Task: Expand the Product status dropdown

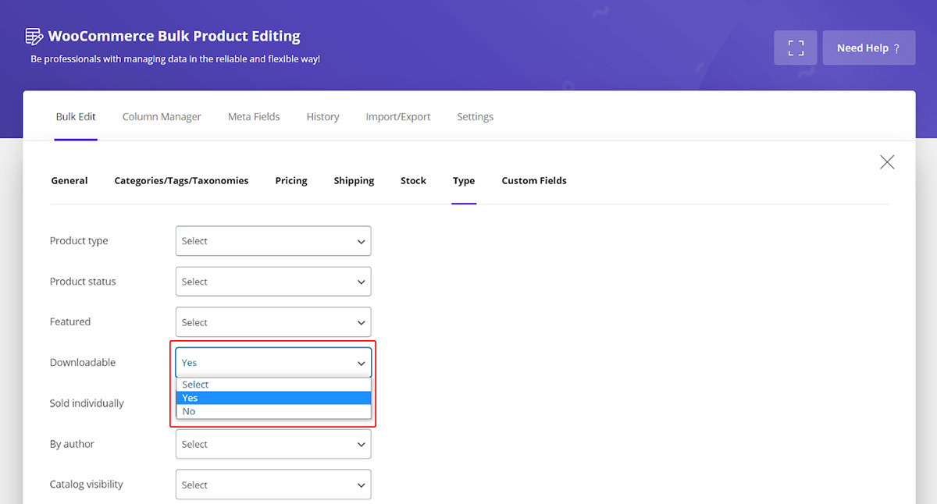Action: click(273, 282)
